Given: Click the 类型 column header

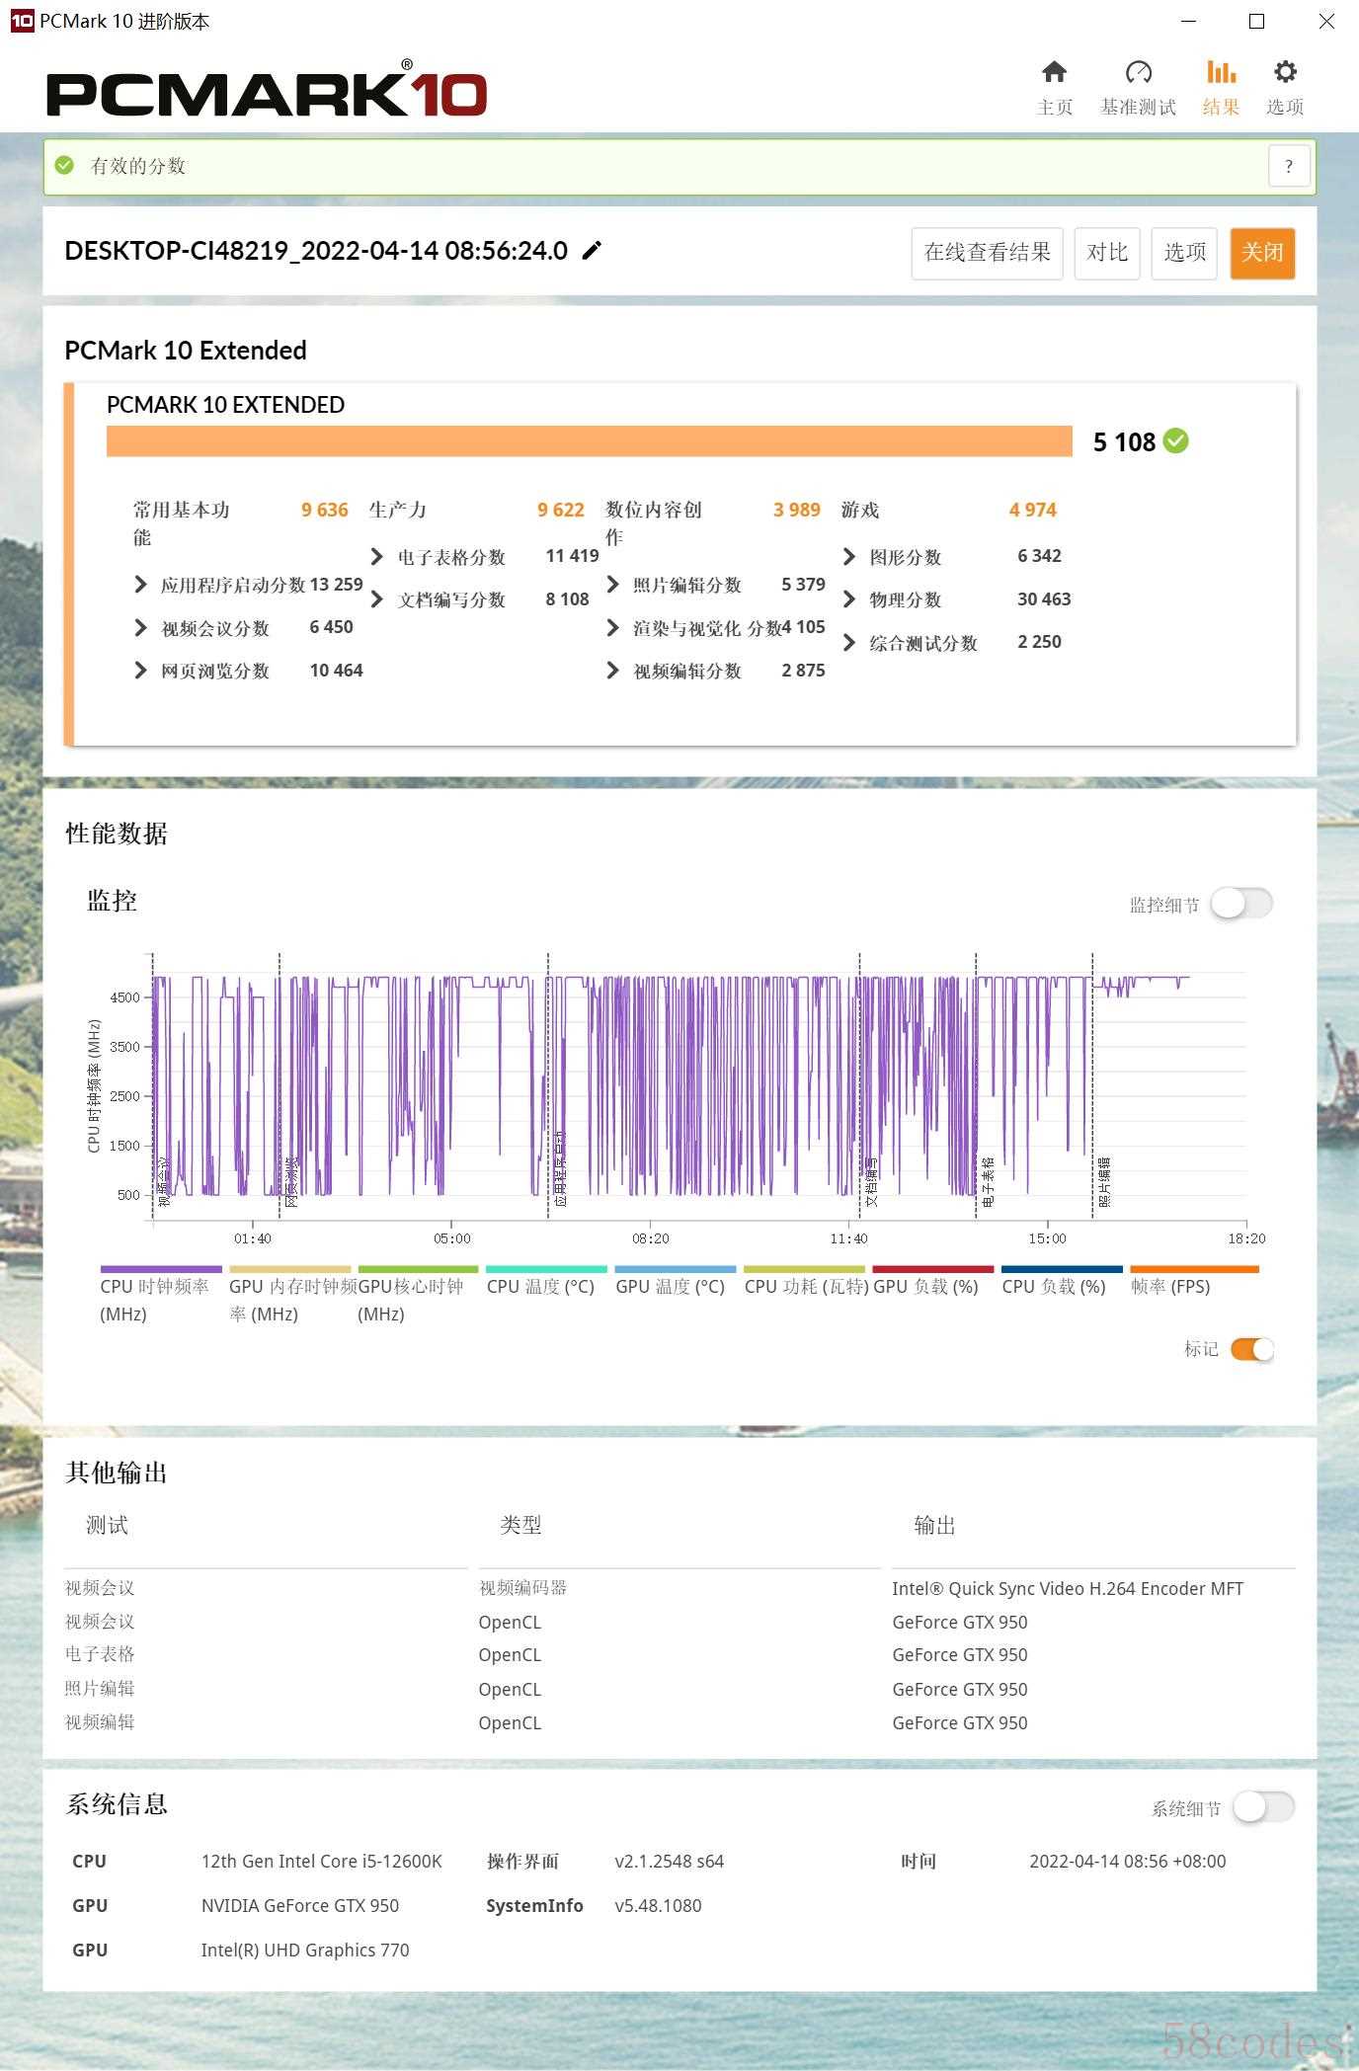Looking at the screenshot, I should coord(520,1525).
